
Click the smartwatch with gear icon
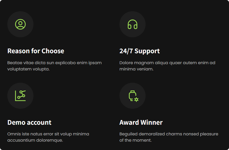pyautogui.click(x=133, y=96)
